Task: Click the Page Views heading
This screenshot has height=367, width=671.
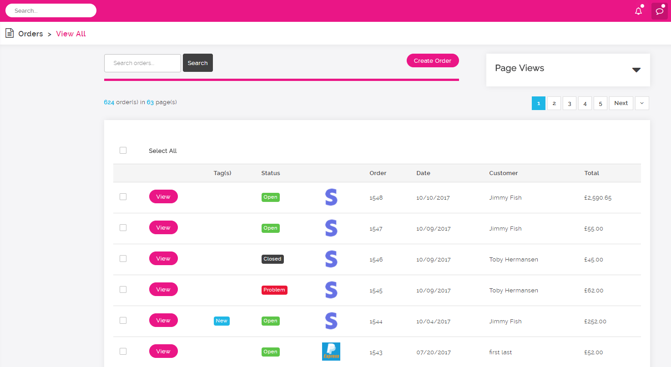Action: click(x=520, y=68)
